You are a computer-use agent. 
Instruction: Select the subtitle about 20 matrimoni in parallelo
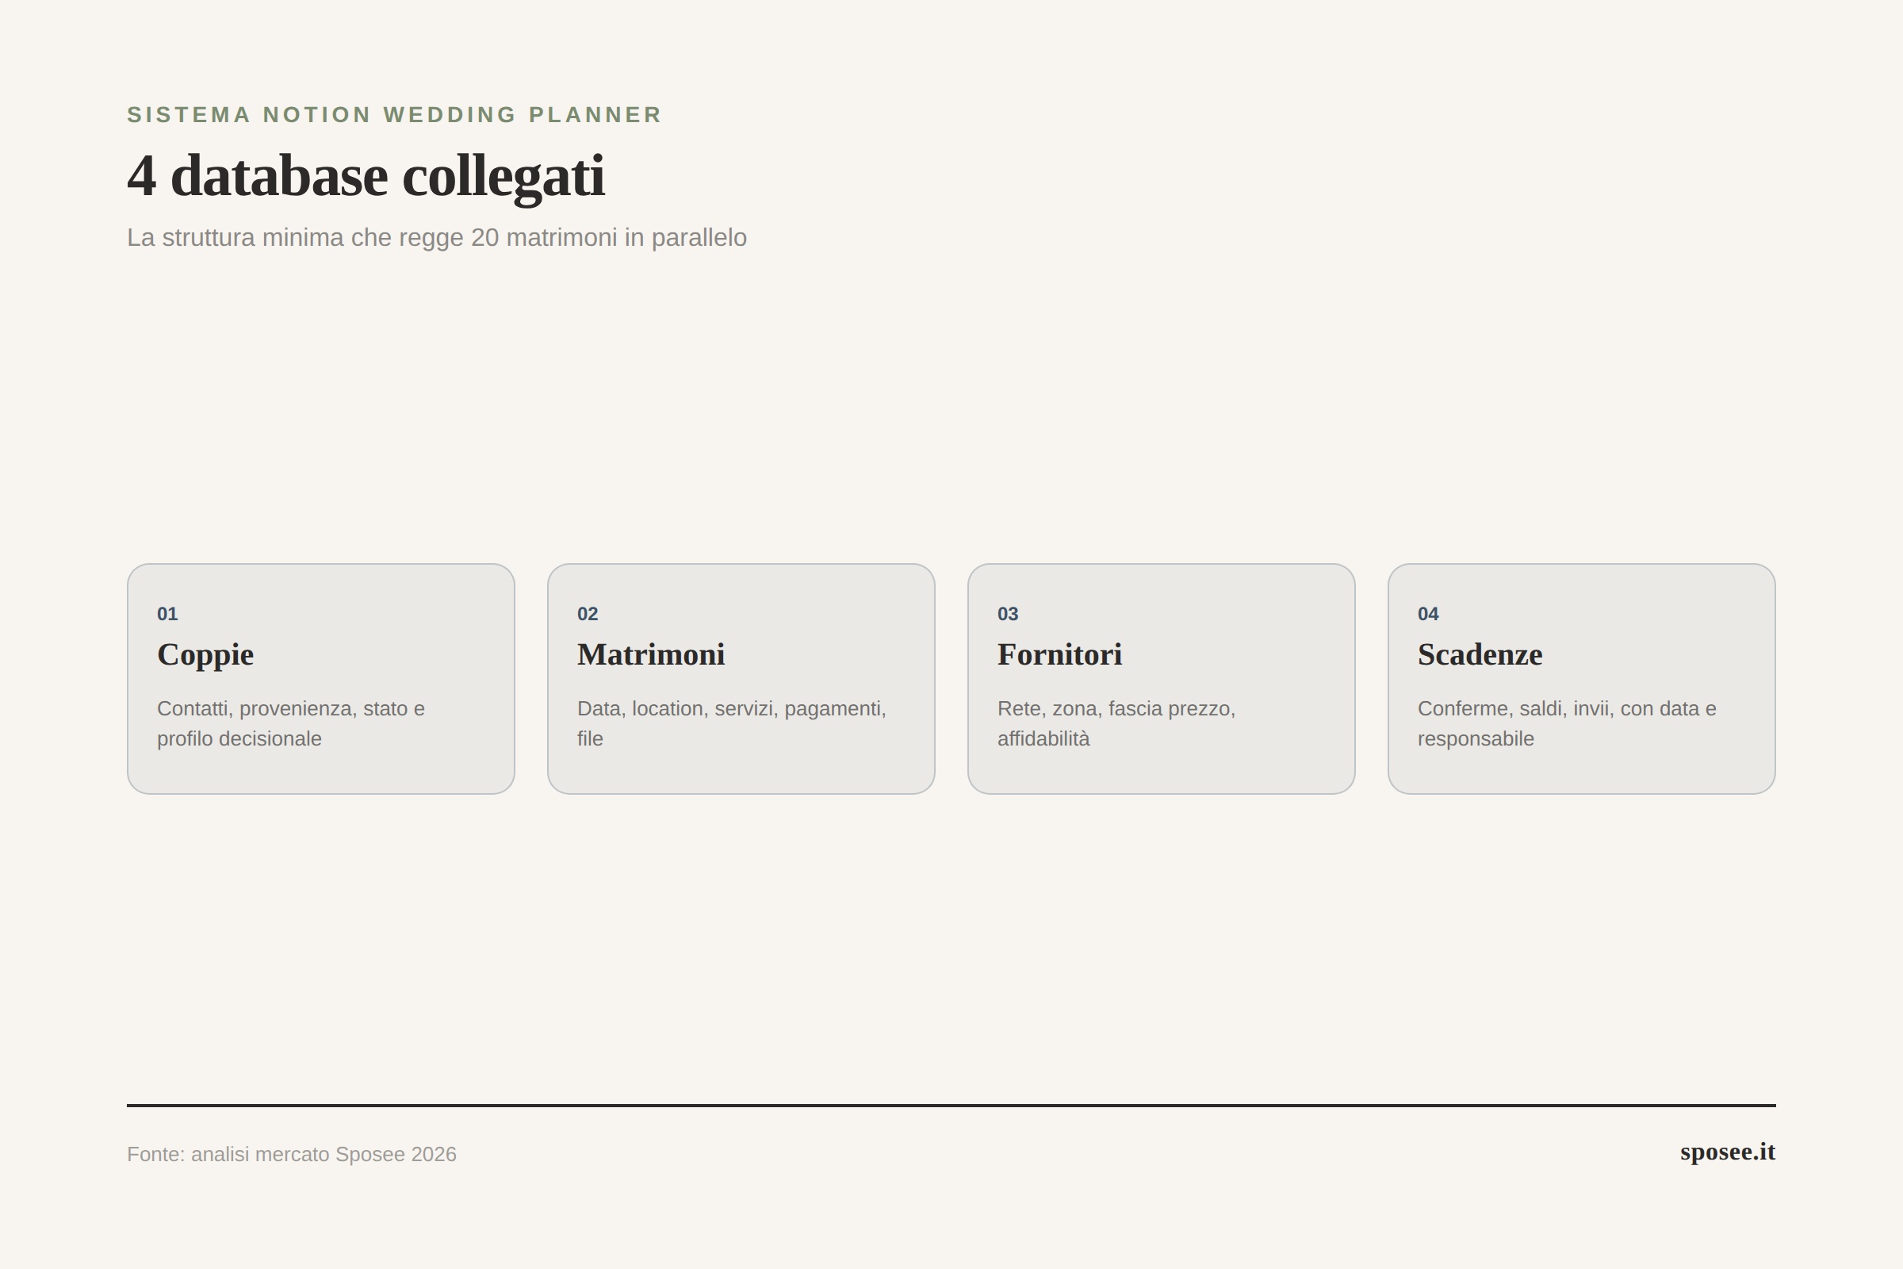click(x=437, y=238)
